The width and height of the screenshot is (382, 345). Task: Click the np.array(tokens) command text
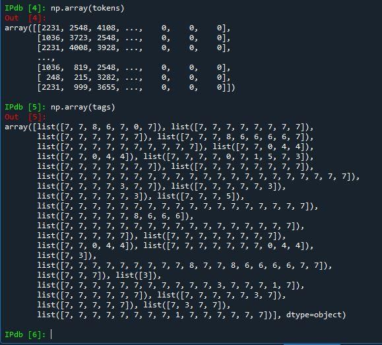coord(88,9)
